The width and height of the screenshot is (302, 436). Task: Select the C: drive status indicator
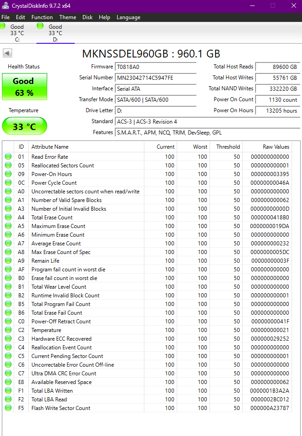tap(14, 33)
